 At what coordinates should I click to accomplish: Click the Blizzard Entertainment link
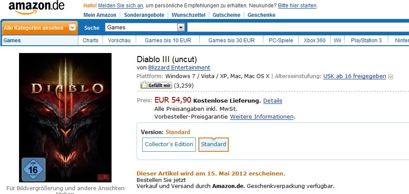pos(179,68)
